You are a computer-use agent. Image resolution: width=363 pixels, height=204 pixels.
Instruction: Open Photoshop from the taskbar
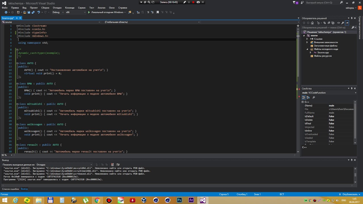[179, 200]
